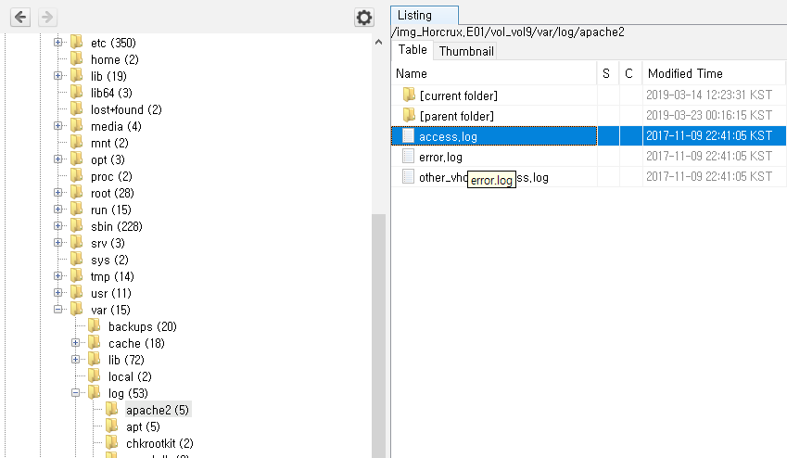This screenshot has width=787, height=458.
Task: Click the home folder icon
Action: 77,58
